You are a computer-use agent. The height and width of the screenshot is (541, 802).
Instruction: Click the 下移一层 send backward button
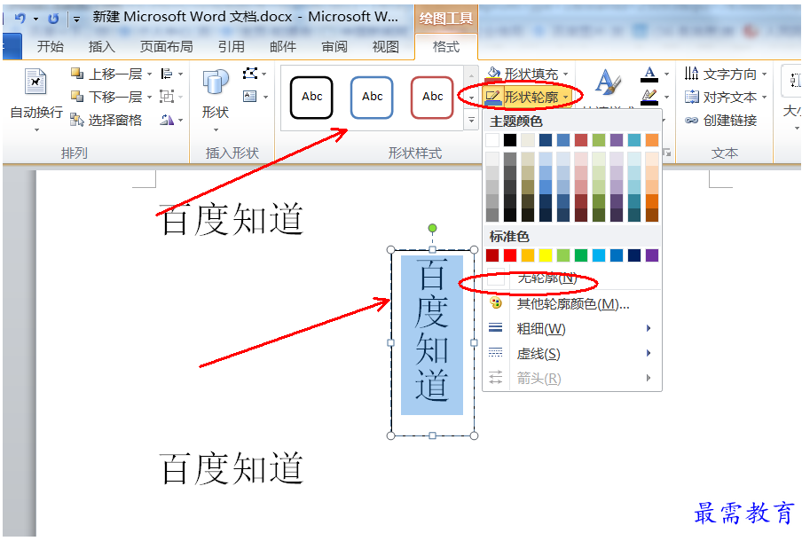coord(106,97)
